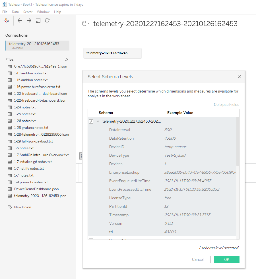Open the File menu

click(x=5, y=12)
